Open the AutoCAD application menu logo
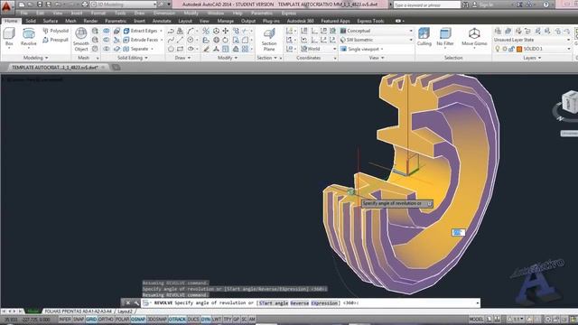 coord(6,6)
